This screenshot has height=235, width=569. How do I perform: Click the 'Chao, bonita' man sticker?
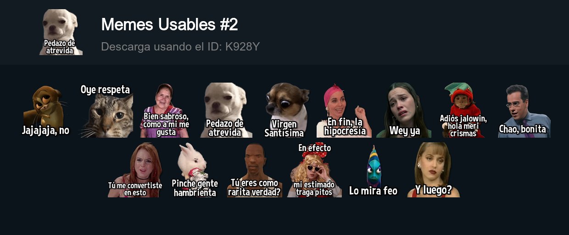point(523,110)
